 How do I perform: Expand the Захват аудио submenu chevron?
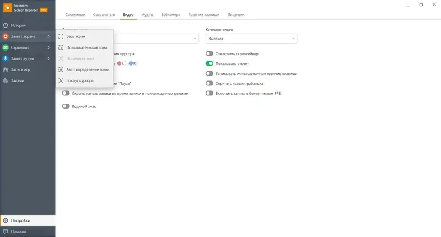(49, 58)
